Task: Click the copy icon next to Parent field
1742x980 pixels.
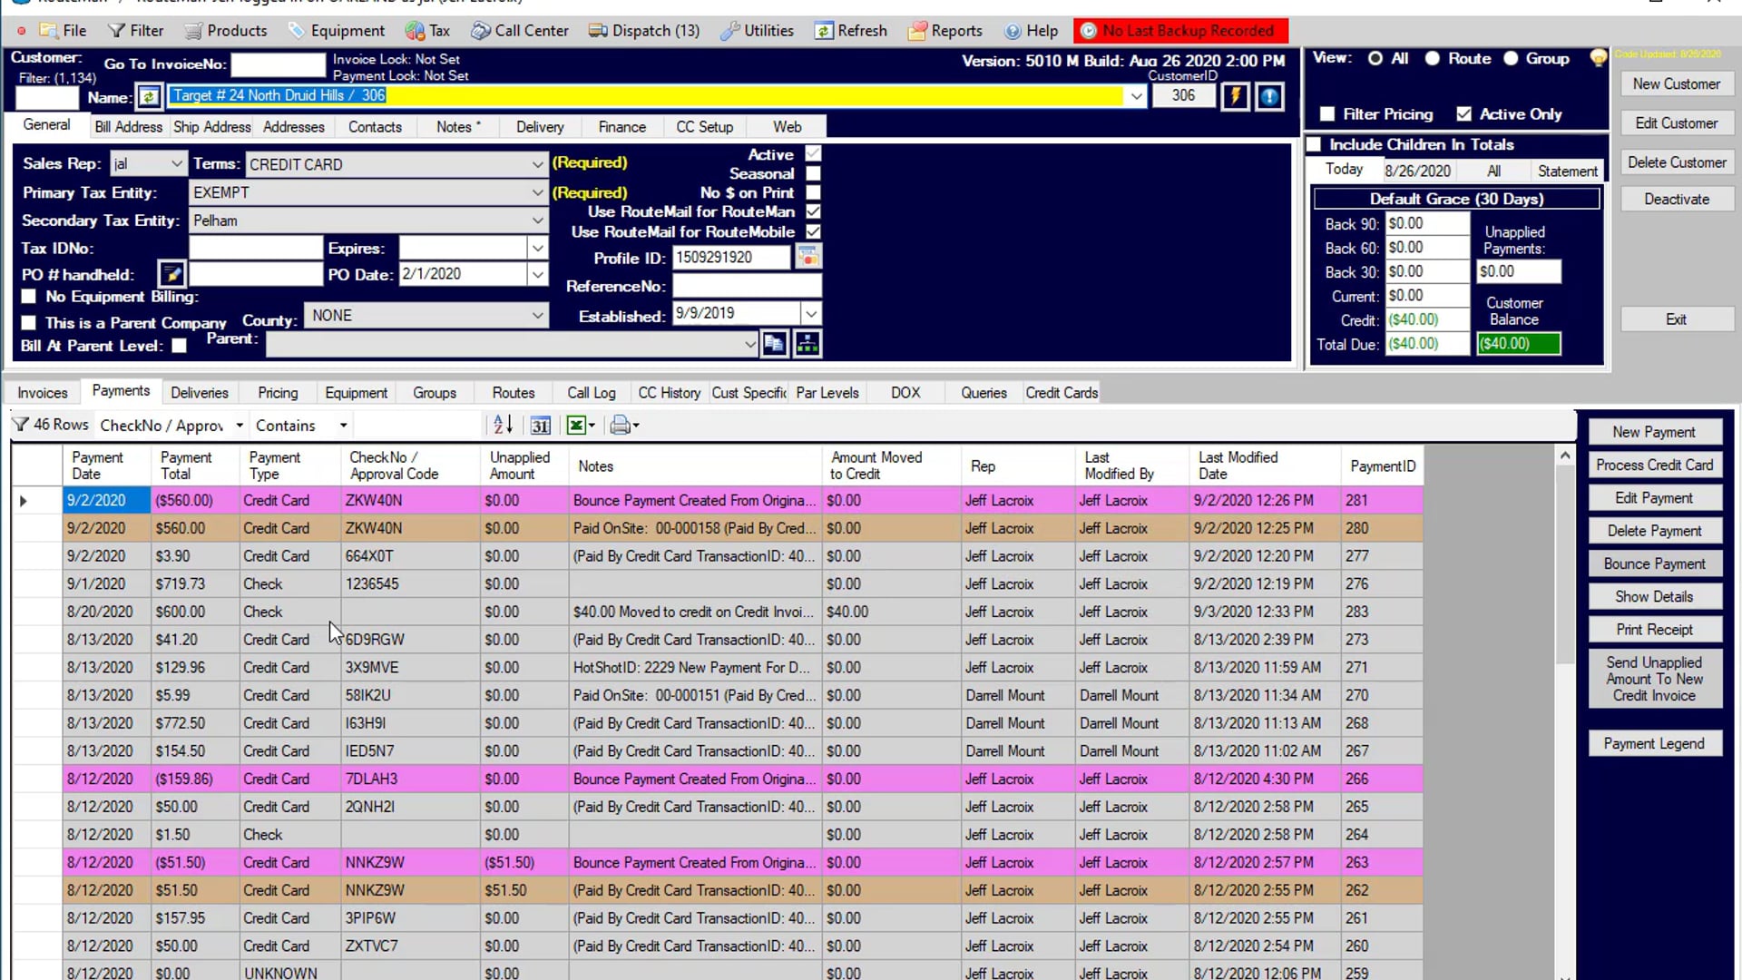Action: pyautogui.click(x=774, y=344)
